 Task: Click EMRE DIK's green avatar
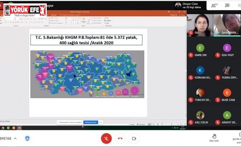200,48
